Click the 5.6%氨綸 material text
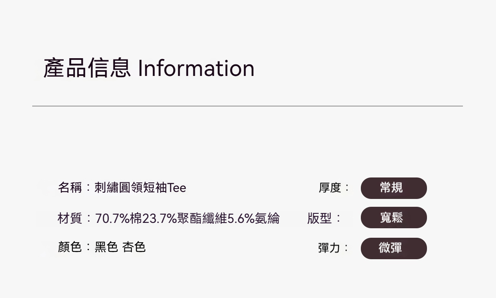This screenshot has width=496, height=298. pos(253,218)
